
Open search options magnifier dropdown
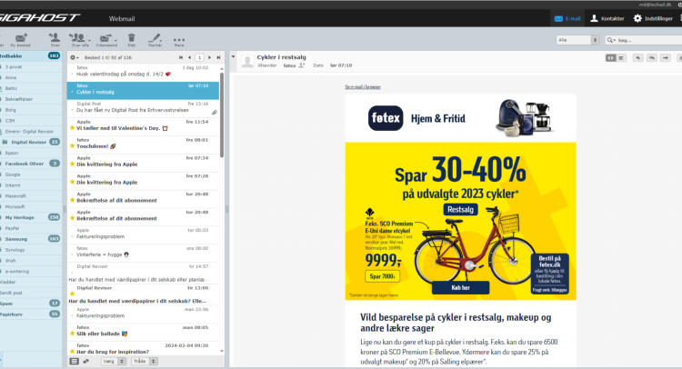[612, 40]
